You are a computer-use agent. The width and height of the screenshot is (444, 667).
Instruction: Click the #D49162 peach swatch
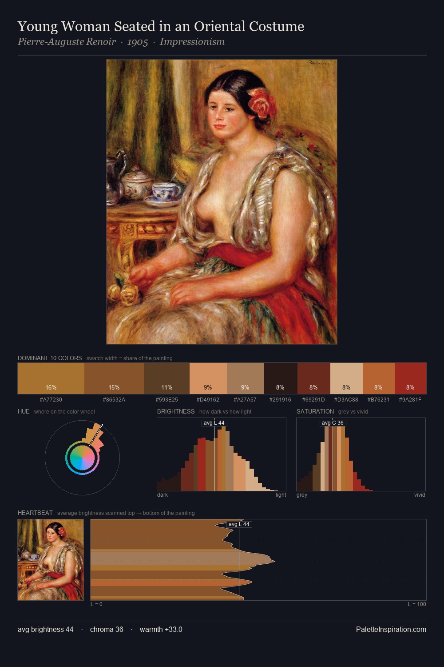(x=208, y=378)
